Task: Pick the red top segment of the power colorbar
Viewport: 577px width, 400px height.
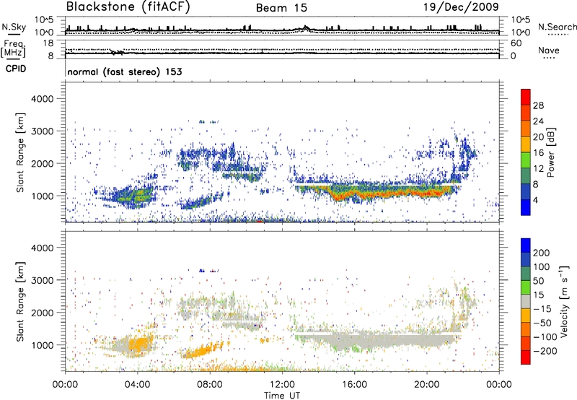Action: pos(526,97)
